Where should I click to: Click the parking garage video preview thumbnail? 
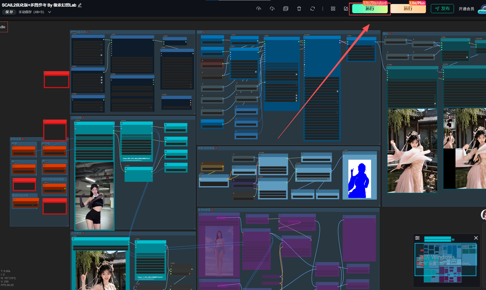tap(95, 196)
